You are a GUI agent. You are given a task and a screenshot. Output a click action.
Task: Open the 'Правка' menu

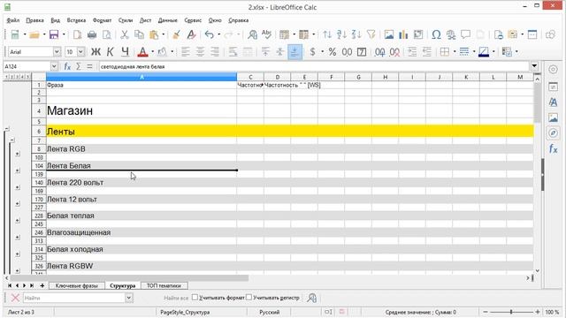pos(34,20)
